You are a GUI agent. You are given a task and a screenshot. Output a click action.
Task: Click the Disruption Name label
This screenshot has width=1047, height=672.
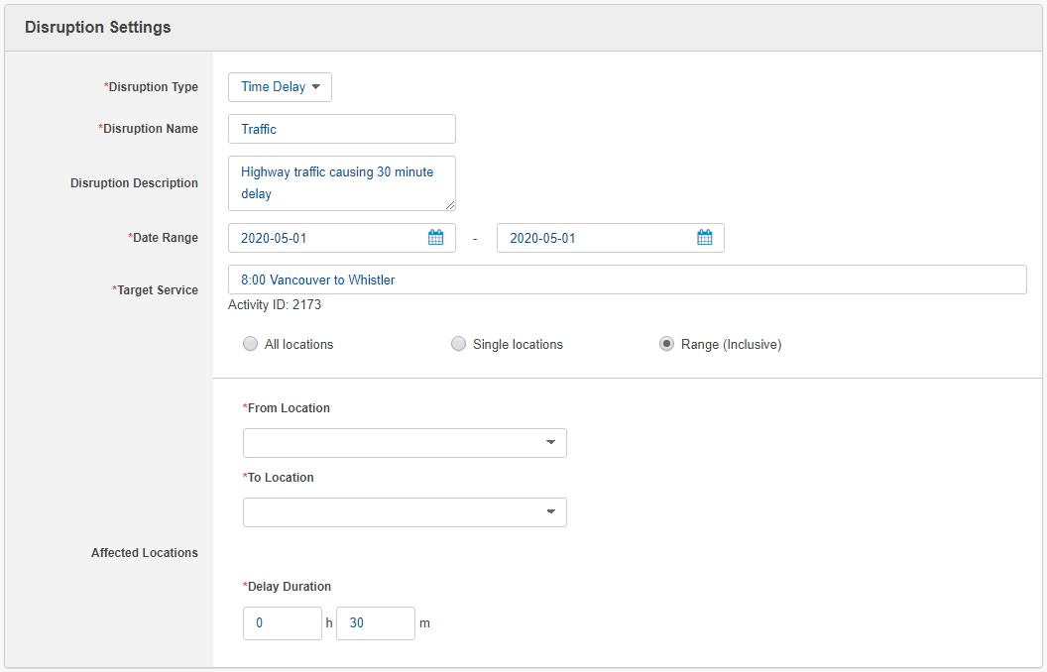tap(149, 129)
